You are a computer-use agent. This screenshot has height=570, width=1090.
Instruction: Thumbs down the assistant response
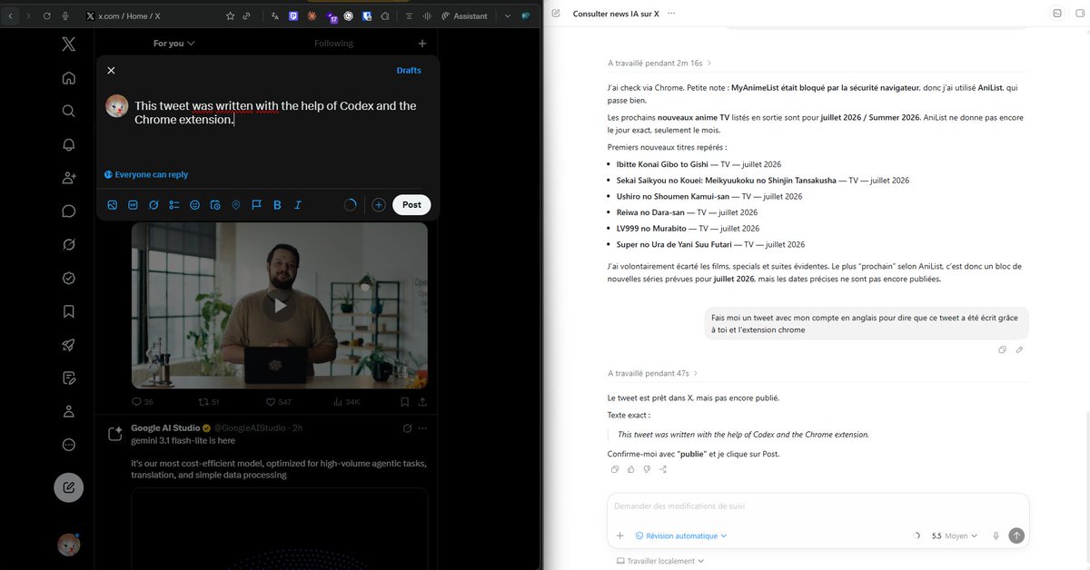(647, 469)
